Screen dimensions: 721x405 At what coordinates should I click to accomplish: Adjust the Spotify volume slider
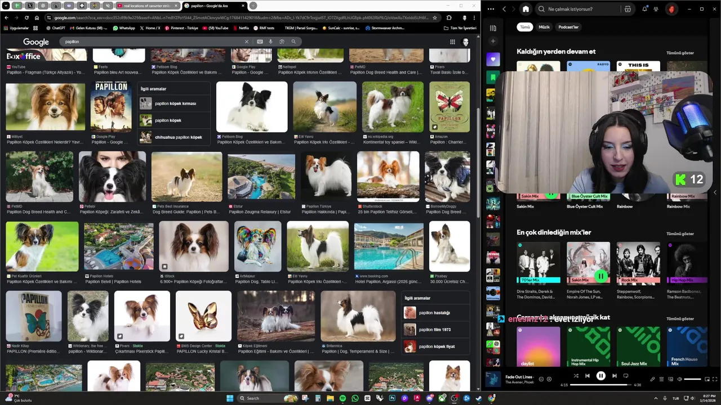[x=692, y=379]
